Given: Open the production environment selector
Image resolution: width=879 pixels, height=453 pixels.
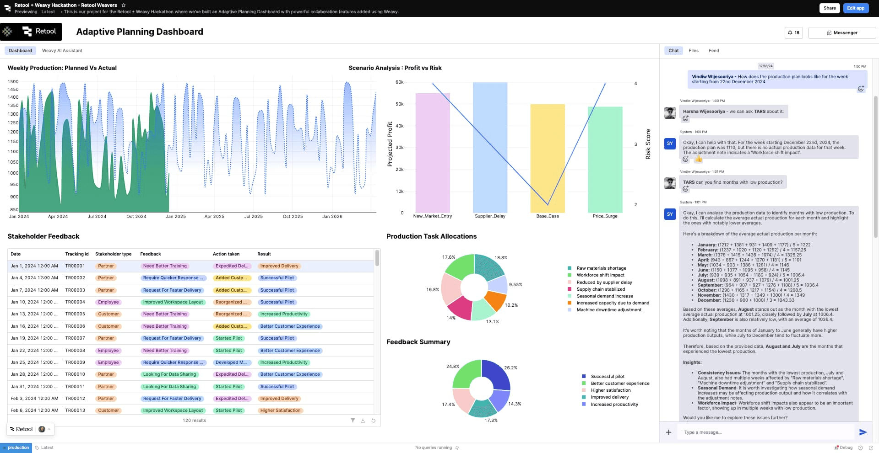Looking at the screenshot, I should click(x=16, y=448).
